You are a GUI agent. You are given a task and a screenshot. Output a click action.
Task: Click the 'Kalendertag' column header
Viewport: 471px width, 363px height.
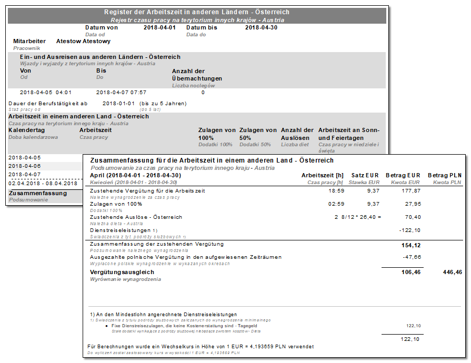[x=26, y=130]
